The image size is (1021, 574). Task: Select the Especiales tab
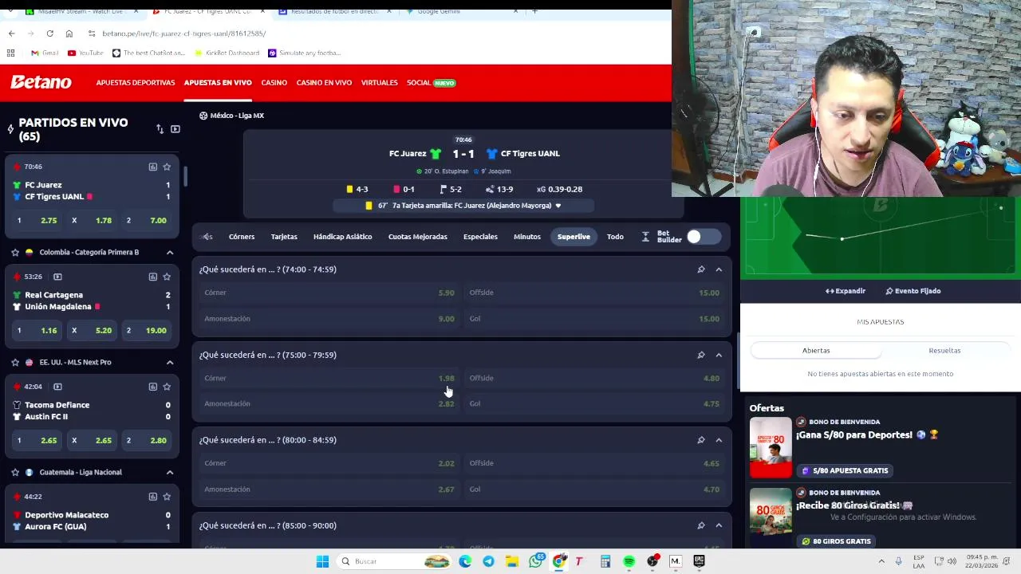tap(480, 237)
